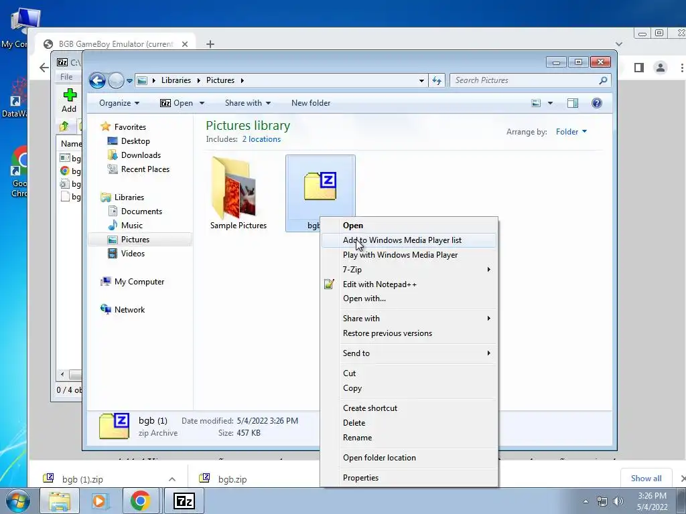Toggle Chrome side panel icon

(x=638, y=68)
